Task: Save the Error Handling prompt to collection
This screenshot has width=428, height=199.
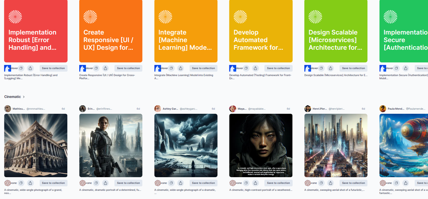Action: 53,68
